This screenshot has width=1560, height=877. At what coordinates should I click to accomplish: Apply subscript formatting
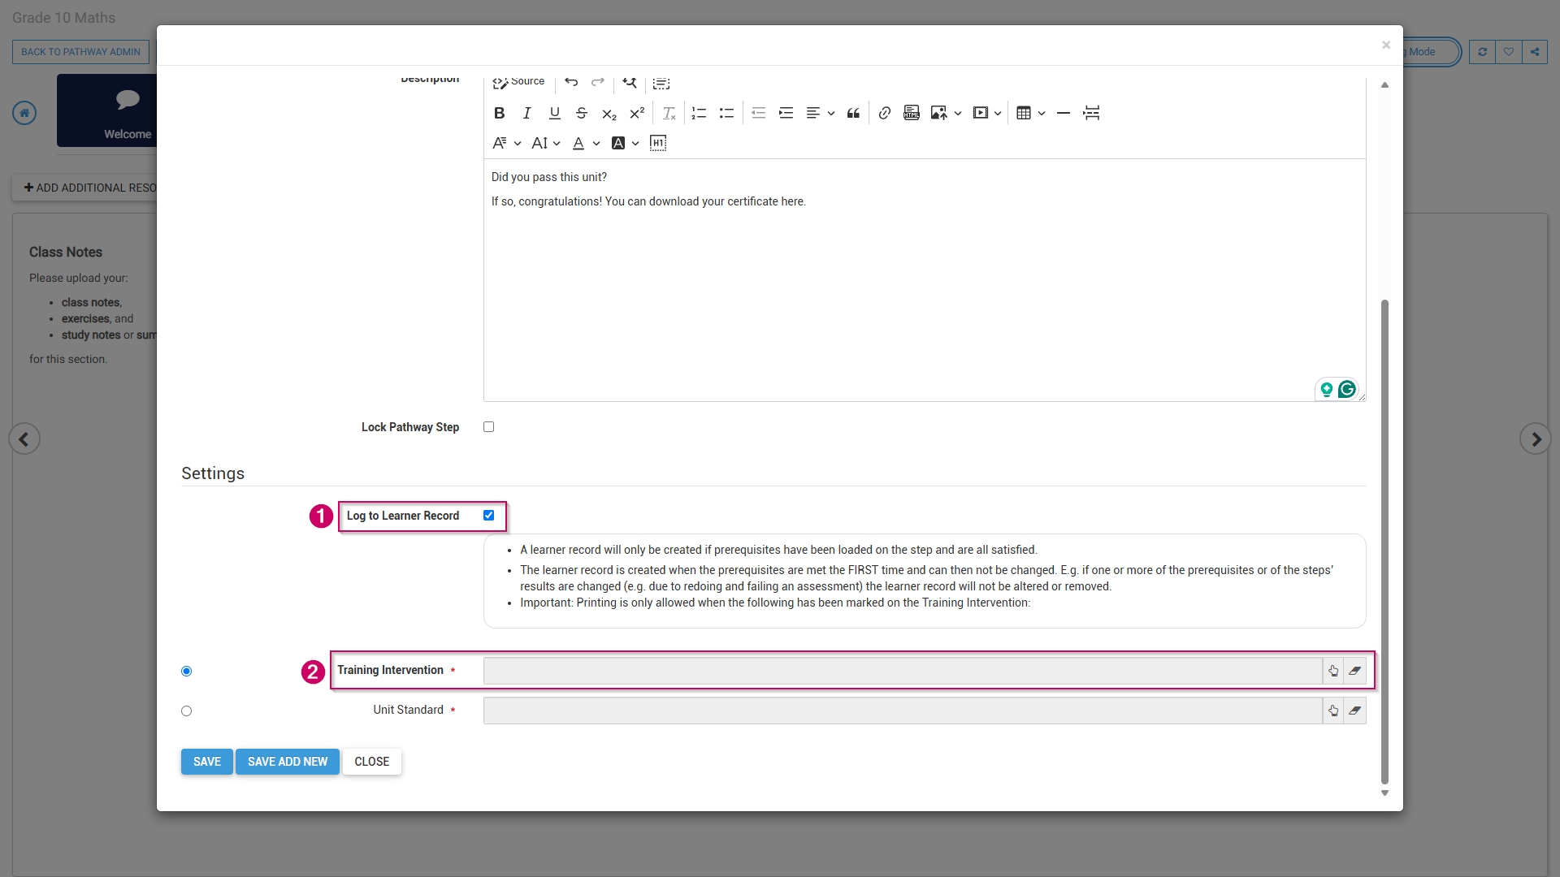[x=609, y=113]
